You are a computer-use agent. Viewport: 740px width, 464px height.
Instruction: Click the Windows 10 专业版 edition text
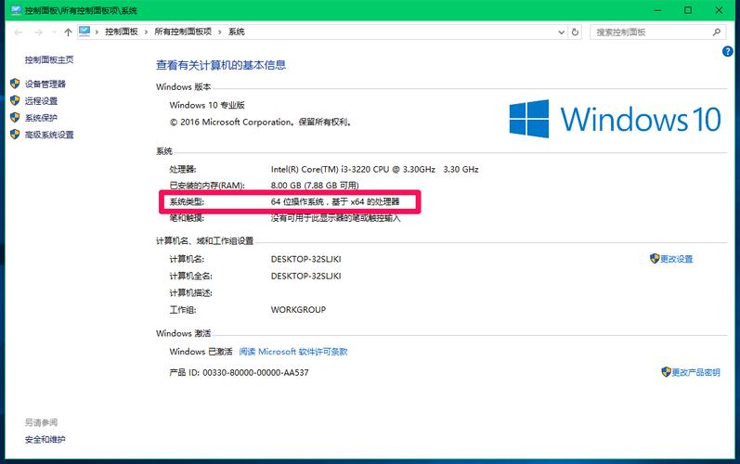coord(207,105)
